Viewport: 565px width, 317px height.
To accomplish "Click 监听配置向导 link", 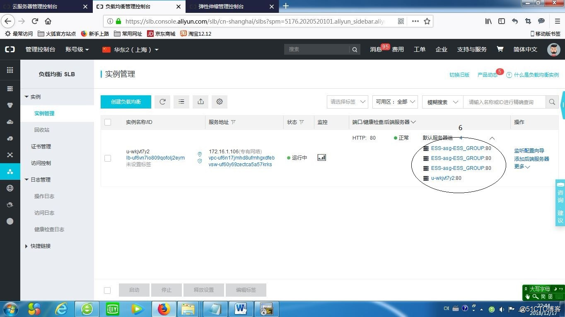I will [x=529, y=151].
